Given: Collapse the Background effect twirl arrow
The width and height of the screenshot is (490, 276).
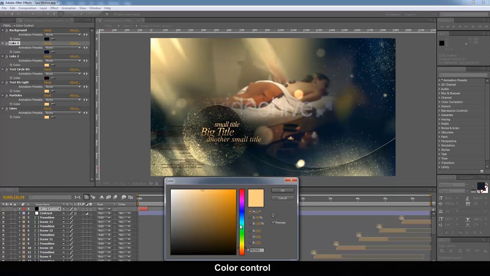Looking at the screenshot, I should pos(2,30).
